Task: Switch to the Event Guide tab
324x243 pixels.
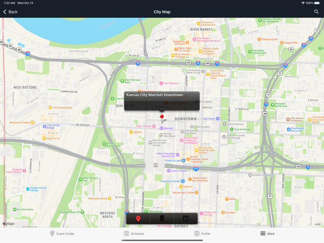Action: [x=62, y=234]
